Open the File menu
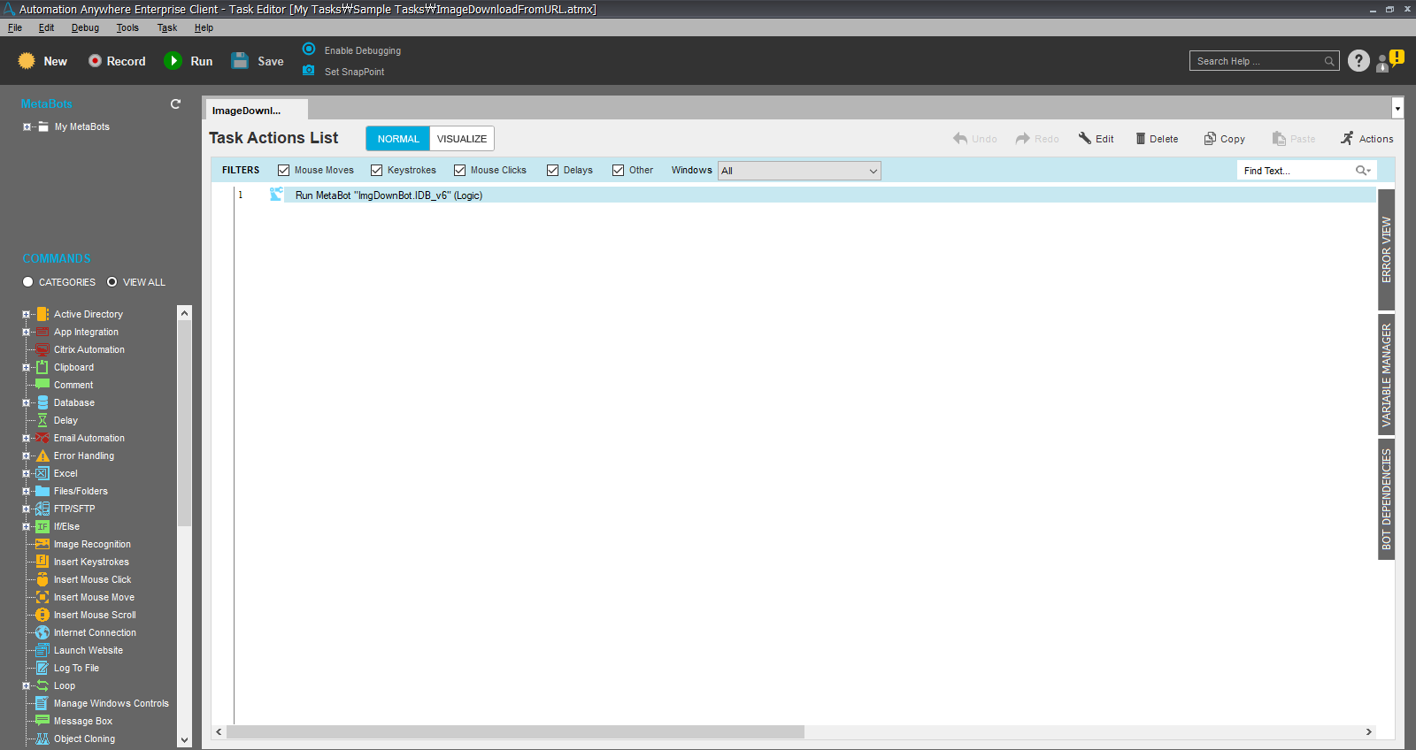The height and width of the screenshot is (750, 1416). 15,27
